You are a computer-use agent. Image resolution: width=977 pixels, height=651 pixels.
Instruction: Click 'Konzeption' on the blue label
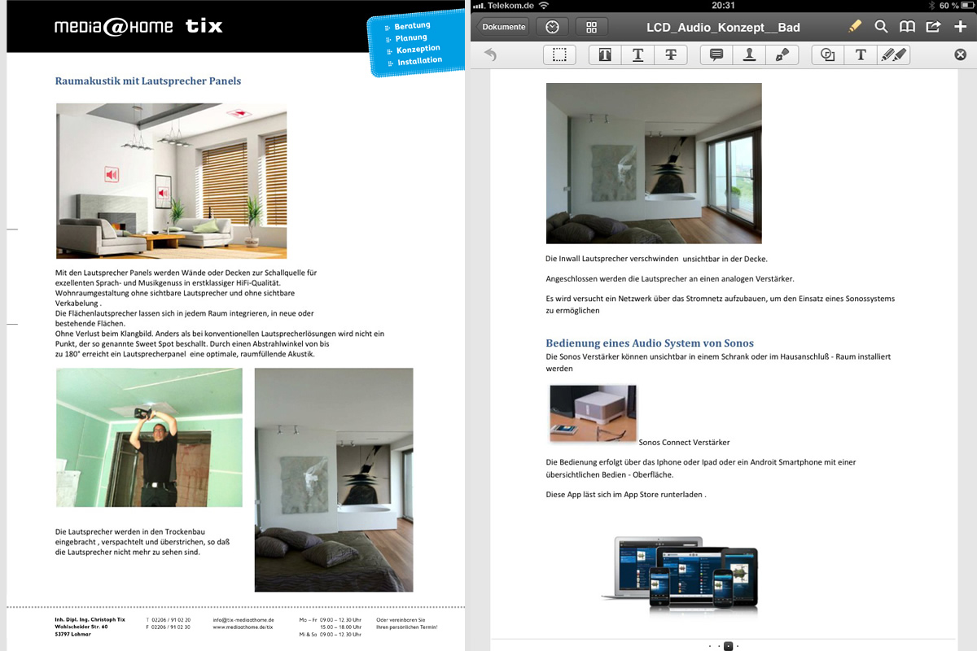pyautogui.click(x=418, y=50)
